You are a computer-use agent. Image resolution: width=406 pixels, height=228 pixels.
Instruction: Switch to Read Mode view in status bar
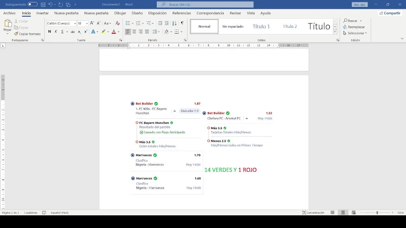pyautogui.click(x=332, y=213)
